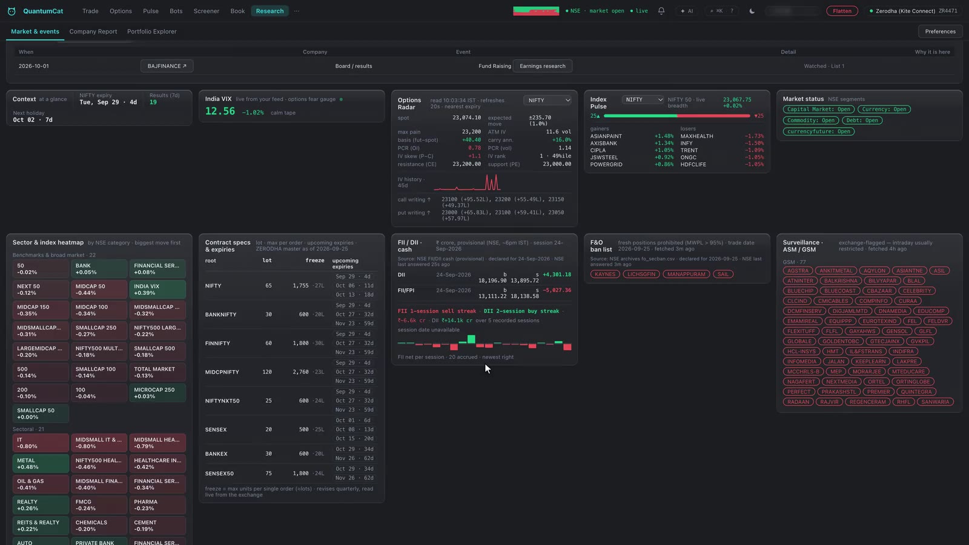Click the 'currencyfuture: Open' status pill
The image size is (969, 545).
coord(819,131)
